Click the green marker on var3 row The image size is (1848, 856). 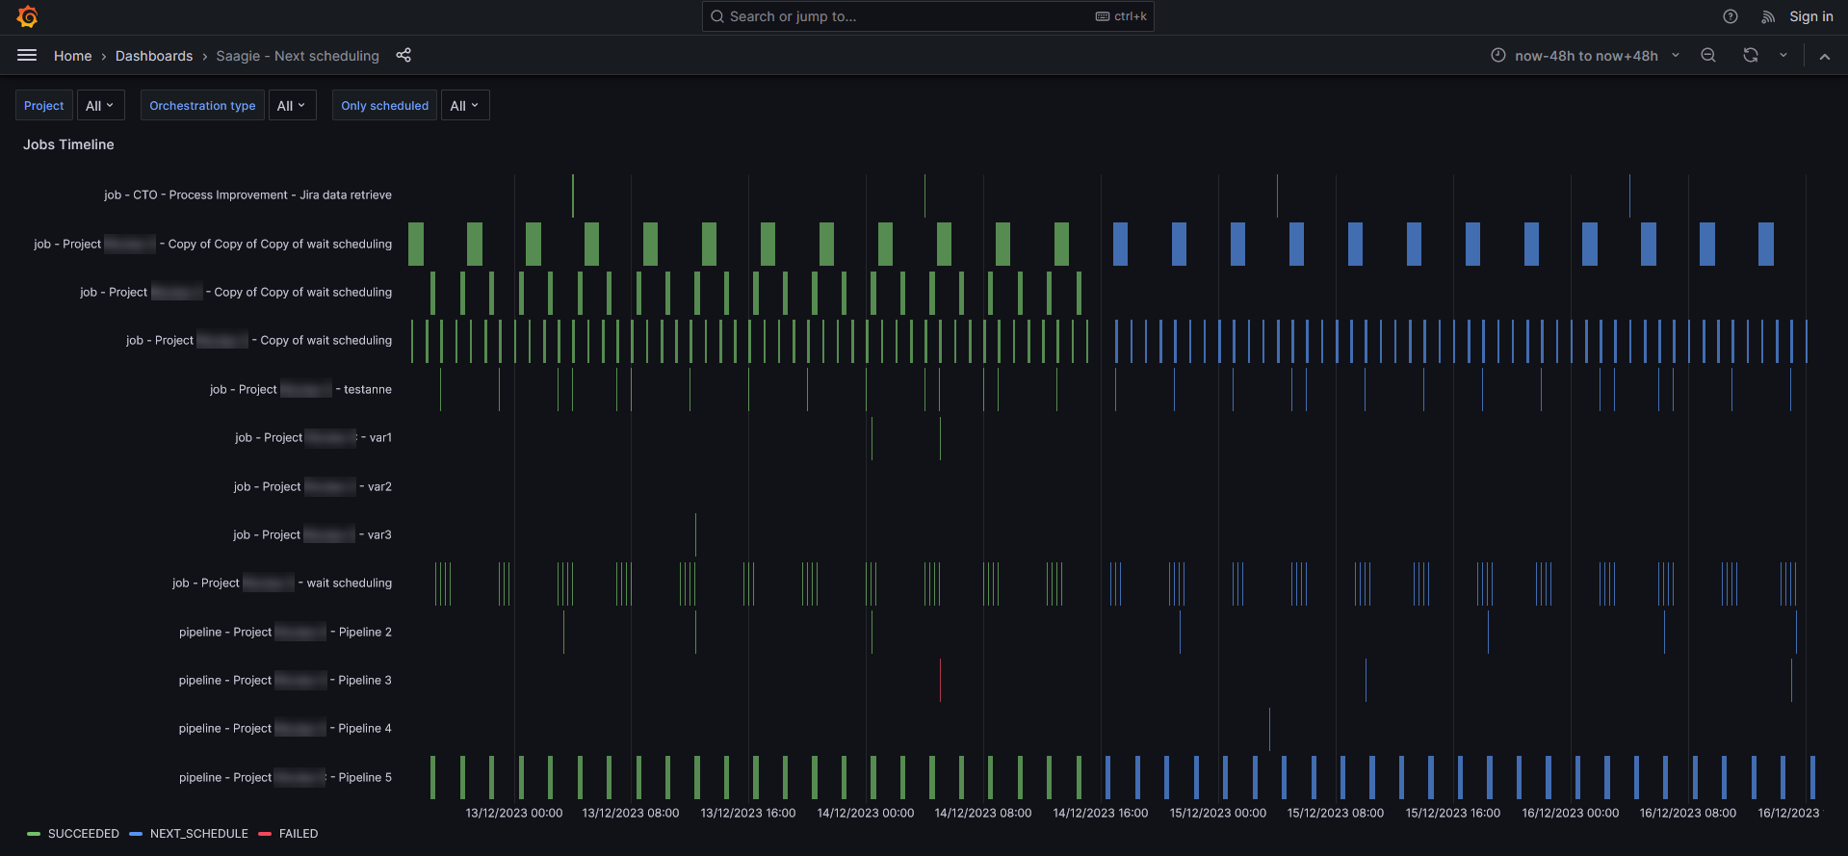[x=695, y=534]
